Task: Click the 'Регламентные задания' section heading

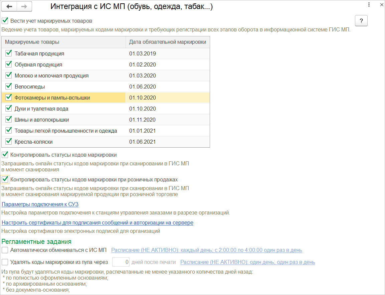Action: click(36, 242)
